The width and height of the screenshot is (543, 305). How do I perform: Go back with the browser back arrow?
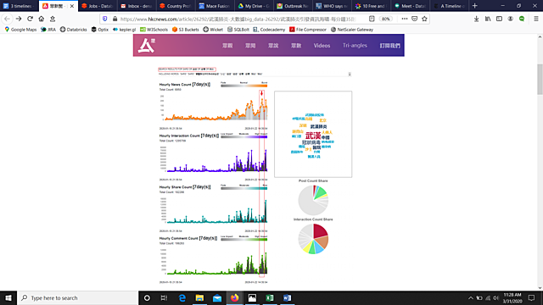(x=8, y=19)
